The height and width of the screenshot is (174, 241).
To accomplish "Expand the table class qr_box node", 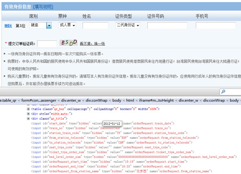I will (x=28, y=109).
